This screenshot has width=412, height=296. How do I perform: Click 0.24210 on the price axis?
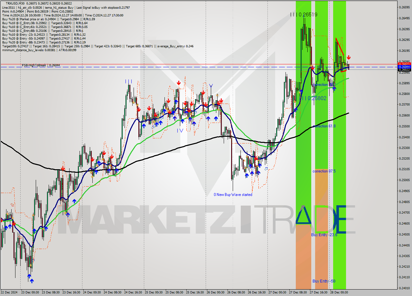click(x=405, y=266)
